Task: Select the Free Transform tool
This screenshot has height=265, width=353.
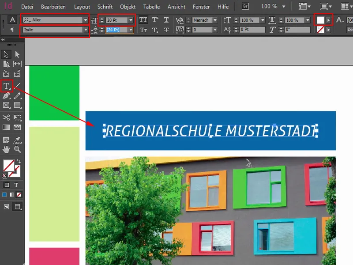Action: (17, 117)
